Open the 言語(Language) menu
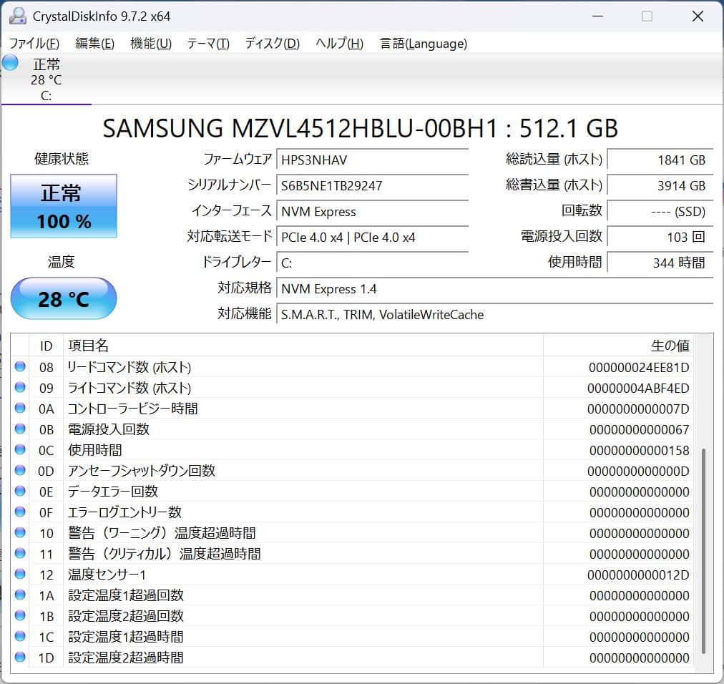The height and width of the screenshot is (684, 724). click(x=424, y=44)
